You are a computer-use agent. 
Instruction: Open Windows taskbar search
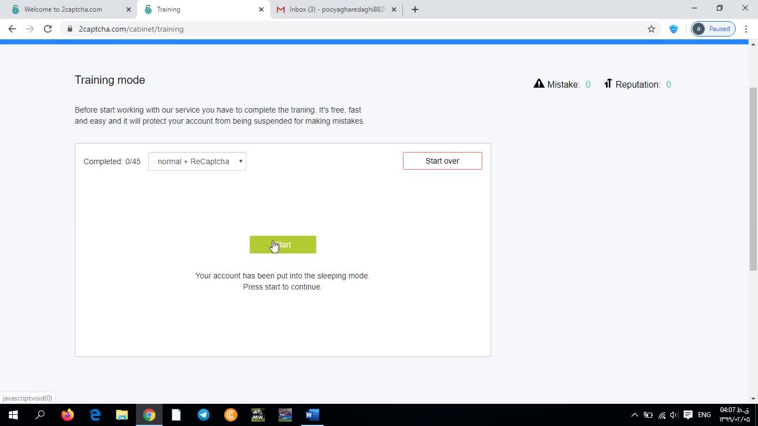pos(40,415)
